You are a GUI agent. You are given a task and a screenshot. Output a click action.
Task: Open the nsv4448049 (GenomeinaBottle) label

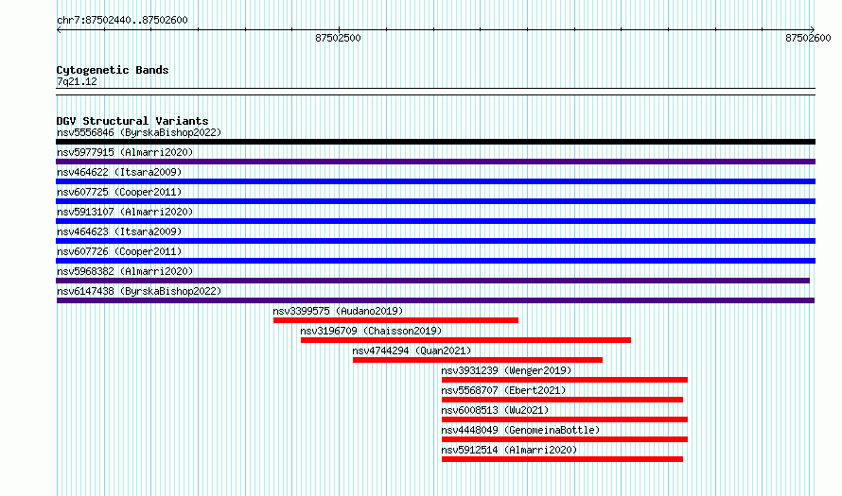520,430
